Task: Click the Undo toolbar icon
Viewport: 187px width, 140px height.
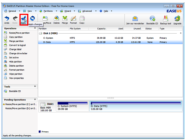Action: click(x=7, y=20)
